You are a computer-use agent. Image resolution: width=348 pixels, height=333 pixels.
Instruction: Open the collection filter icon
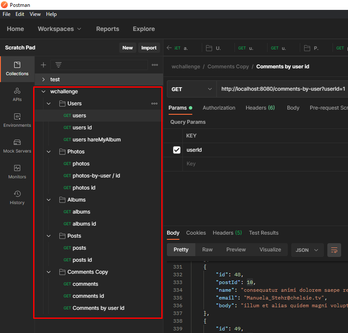(x=58, y=65)
